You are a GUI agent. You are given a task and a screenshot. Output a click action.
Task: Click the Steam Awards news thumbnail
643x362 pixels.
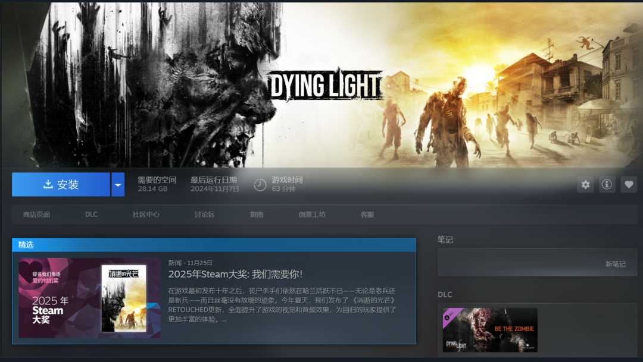89,298
